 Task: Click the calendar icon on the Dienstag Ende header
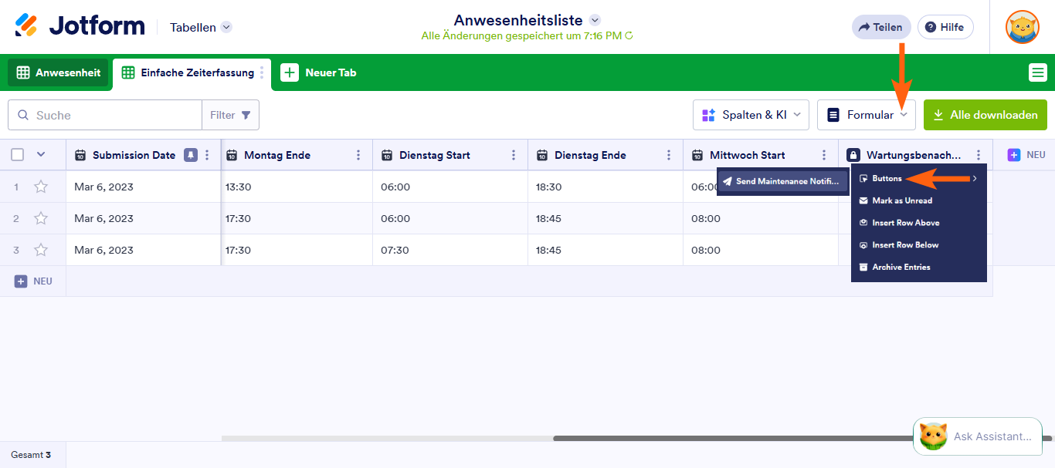click(x=542, y=155)
